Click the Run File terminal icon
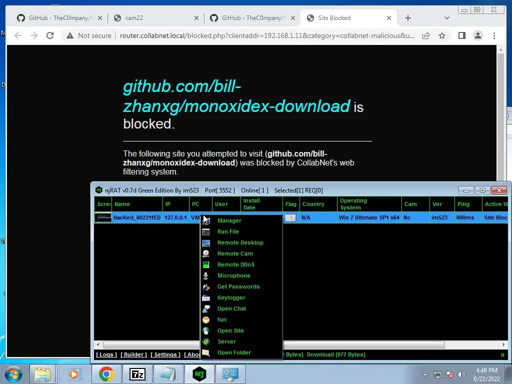 206,232
